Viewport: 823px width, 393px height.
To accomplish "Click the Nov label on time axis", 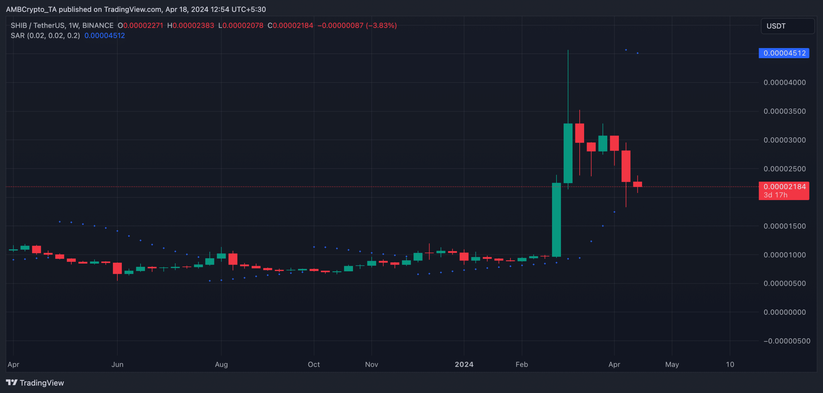I will click(372, 364).
